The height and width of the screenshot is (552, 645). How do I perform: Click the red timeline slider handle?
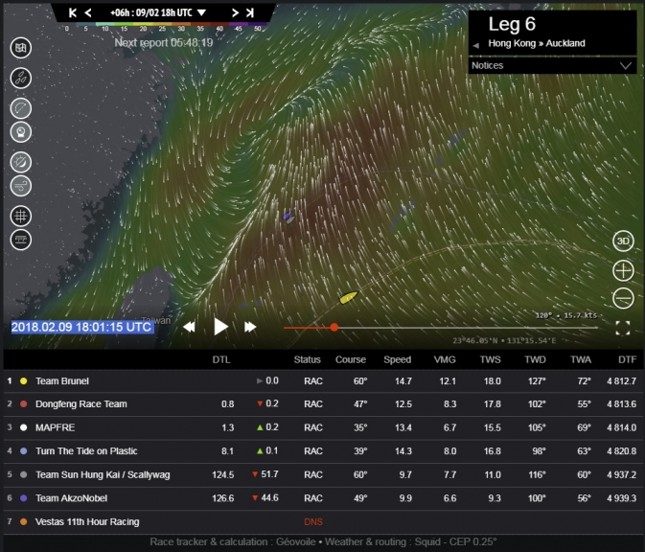(334, 328)
